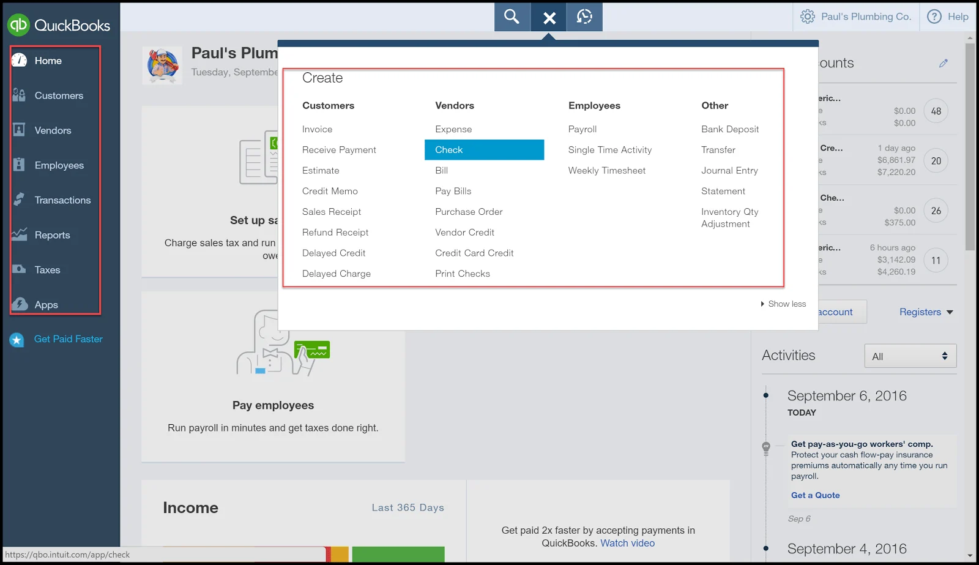Click the lightbulb activity icon
The image size is (979, 565).
click(x=766, y=448)
